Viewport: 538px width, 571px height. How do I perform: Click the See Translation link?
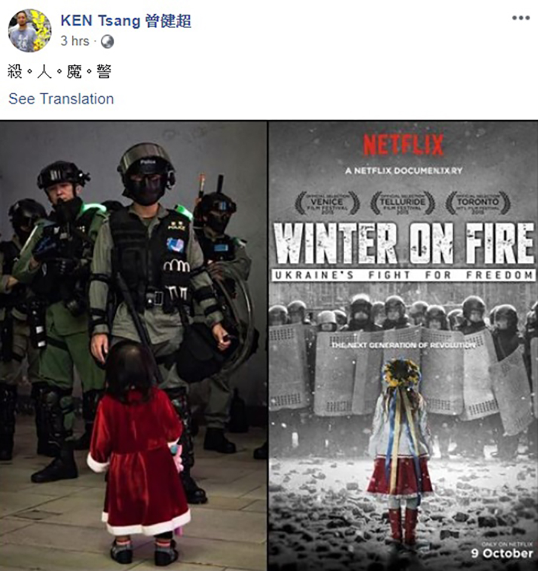point(61,99)
